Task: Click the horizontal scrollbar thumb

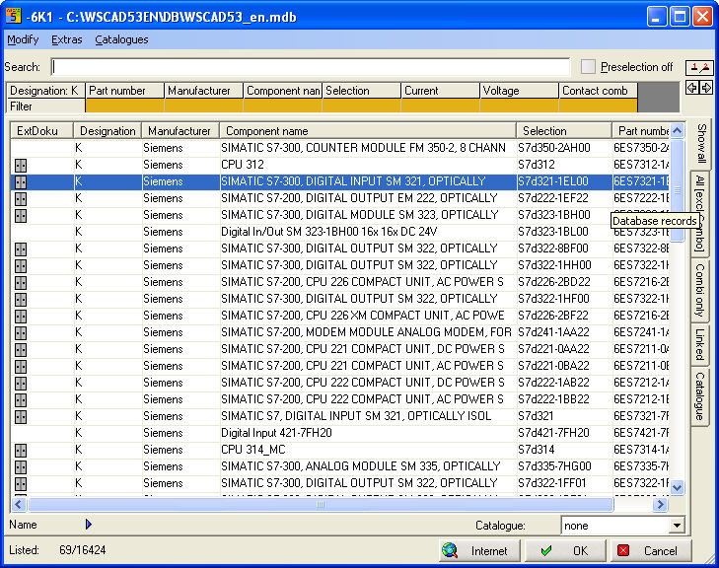Action: 321,505
